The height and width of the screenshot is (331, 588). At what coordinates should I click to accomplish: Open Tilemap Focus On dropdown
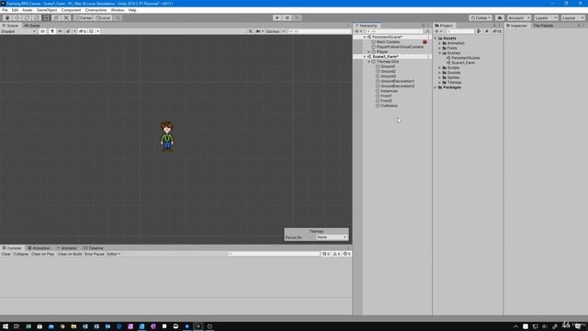pos(332,237)
